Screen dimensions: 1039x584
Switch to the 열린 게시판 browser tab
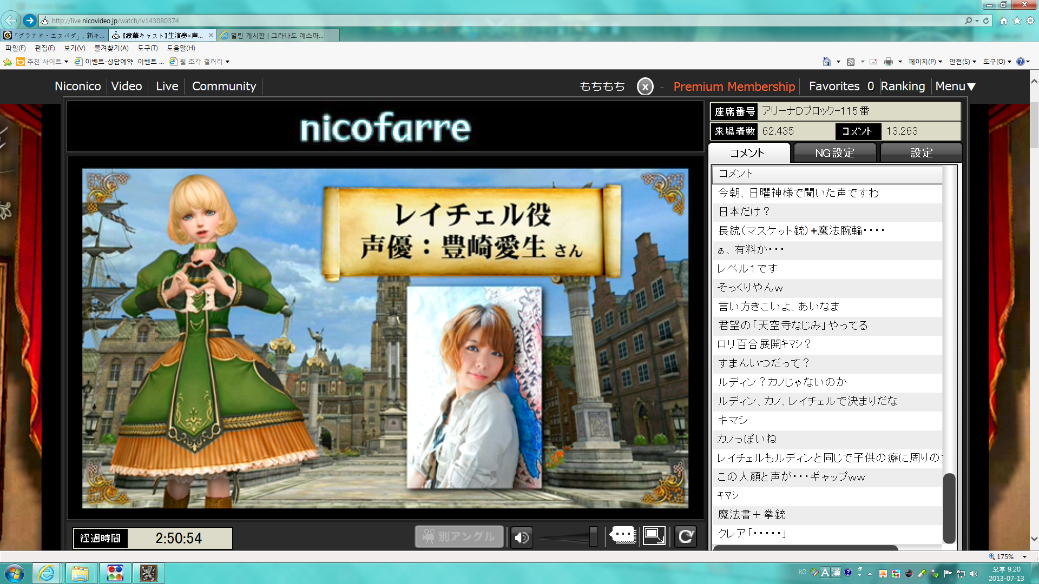point(272,35)
